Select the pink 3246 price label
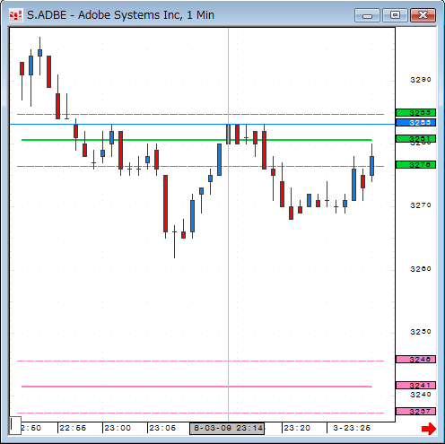The image size is (445, 444). (x=415, y=359)
